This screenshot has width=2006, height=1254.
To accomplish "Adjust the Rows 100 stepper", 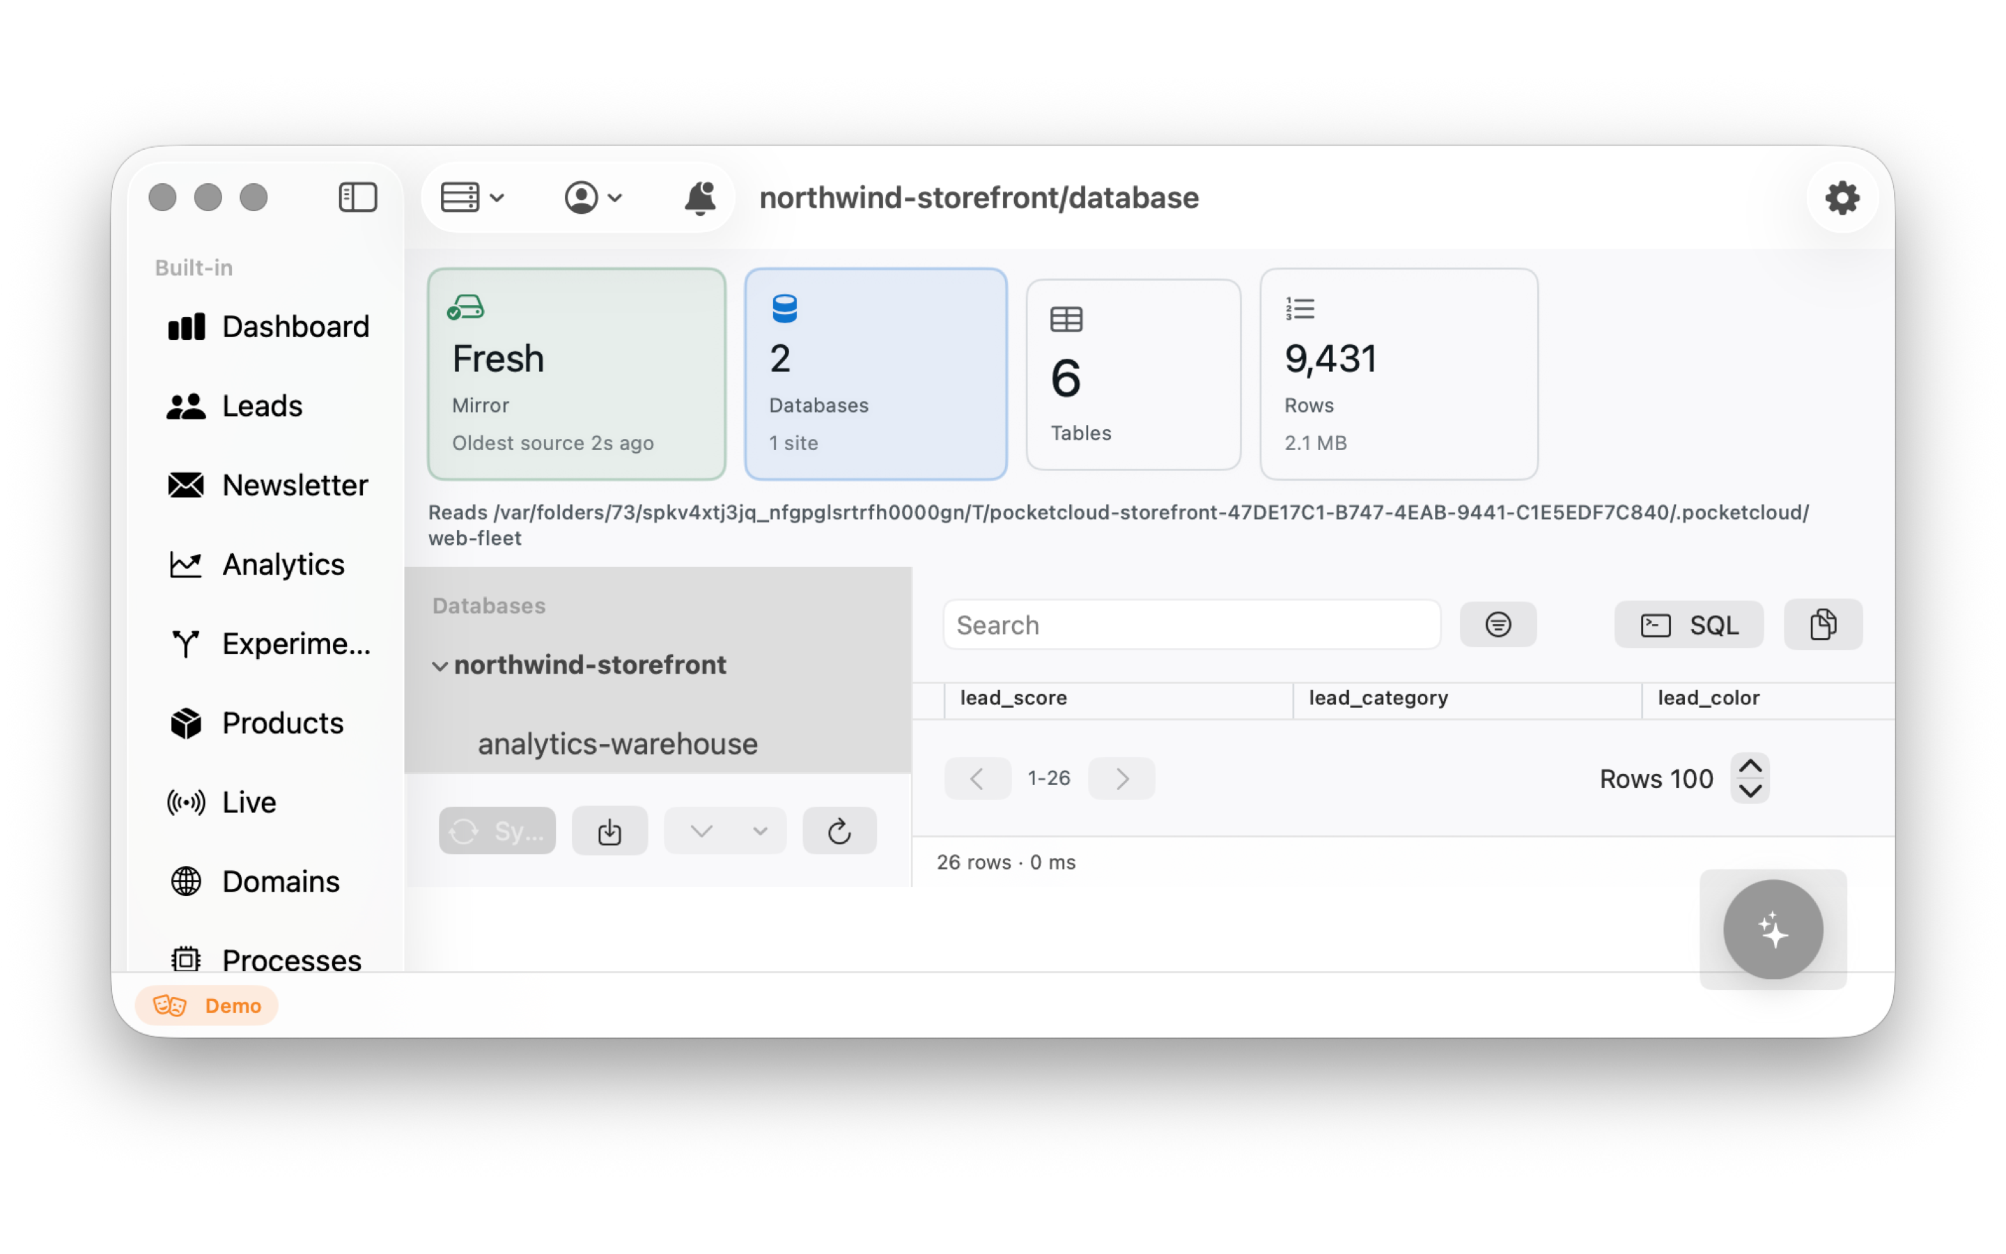I will 1750,778.
